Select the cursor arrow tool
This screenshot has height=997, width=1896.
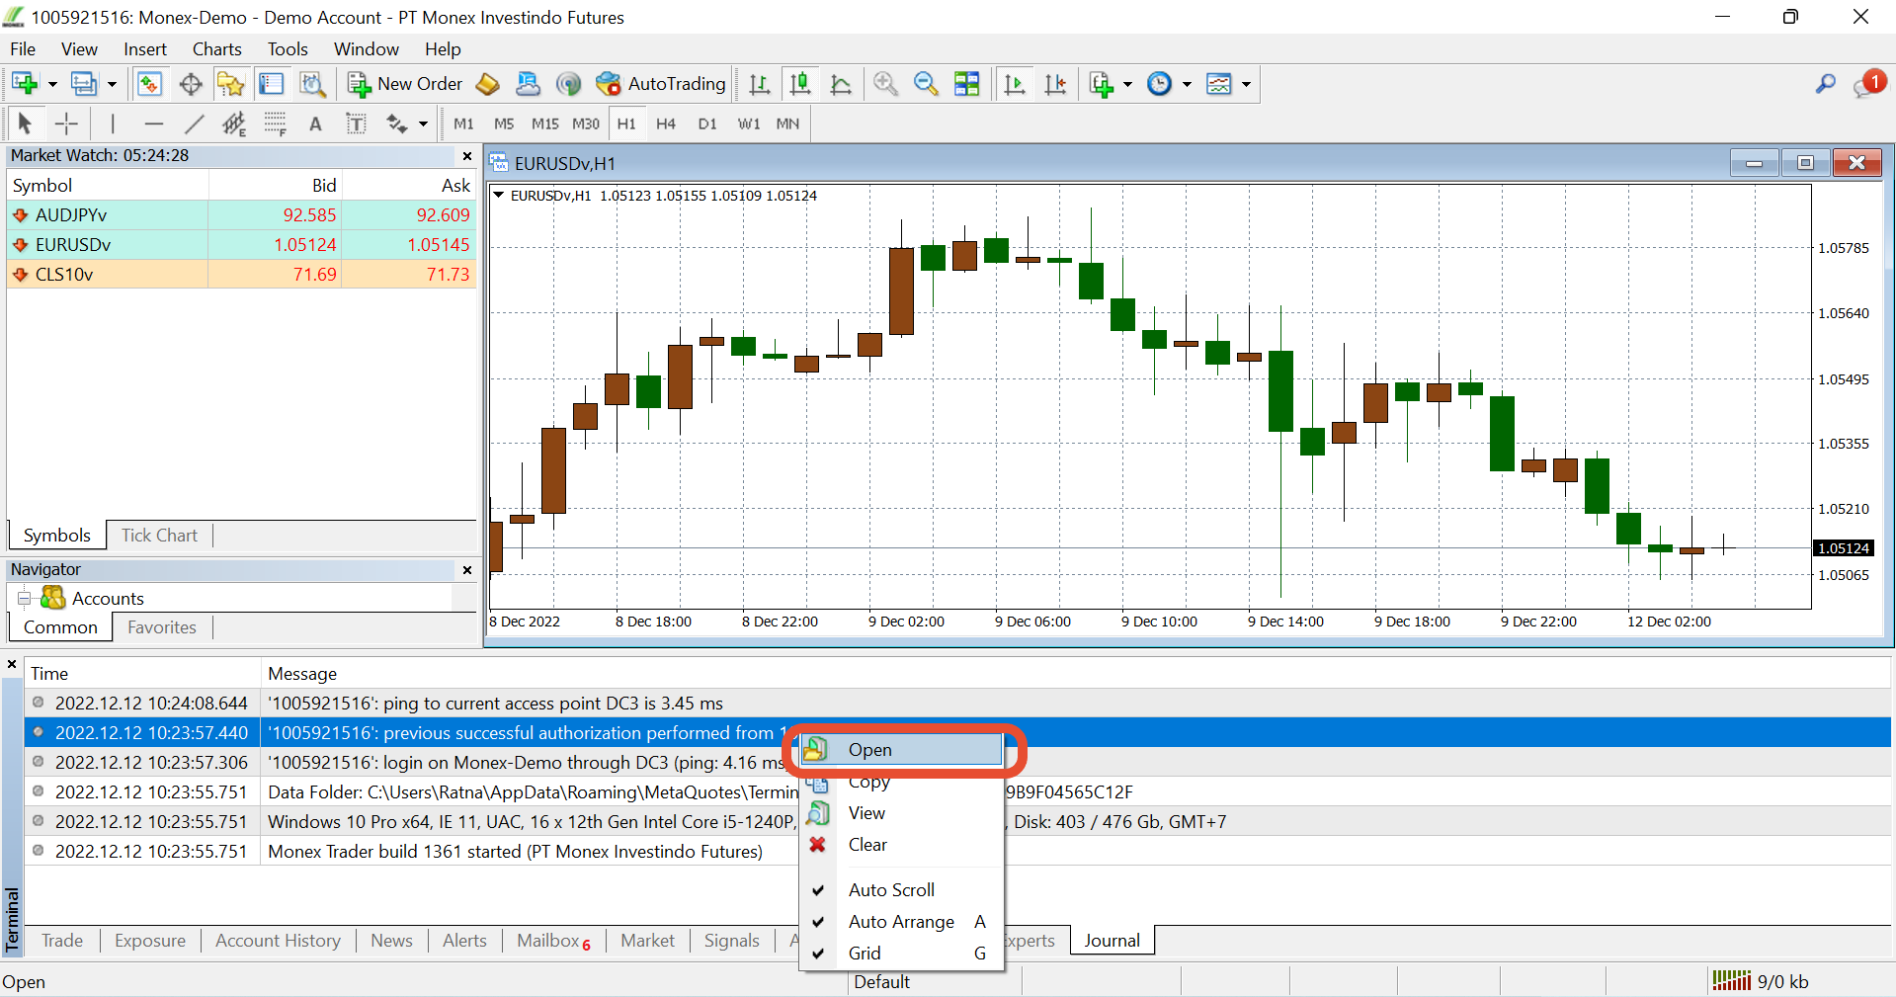tap(25, 124)
